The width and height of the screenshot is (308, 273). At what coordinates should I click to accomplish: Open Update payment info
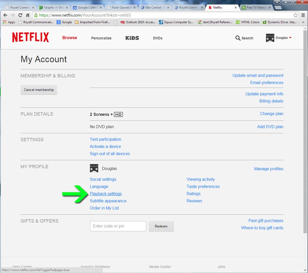click(x=264, y=94)
